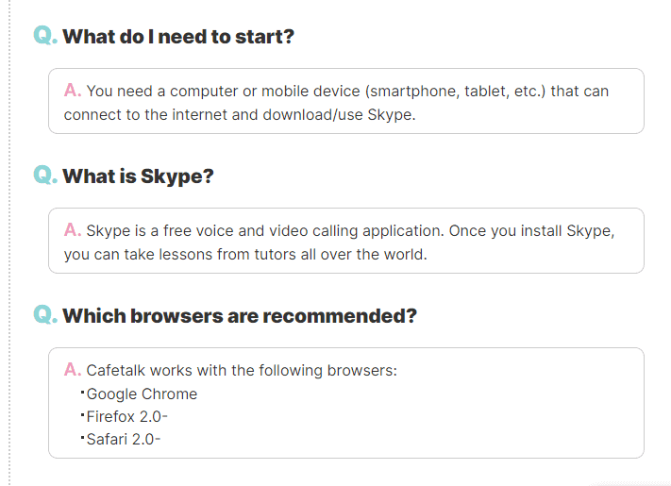Click the heading 'What is Skype?'
The width and height of the screenshot is (671, 486).
point(139,176)
